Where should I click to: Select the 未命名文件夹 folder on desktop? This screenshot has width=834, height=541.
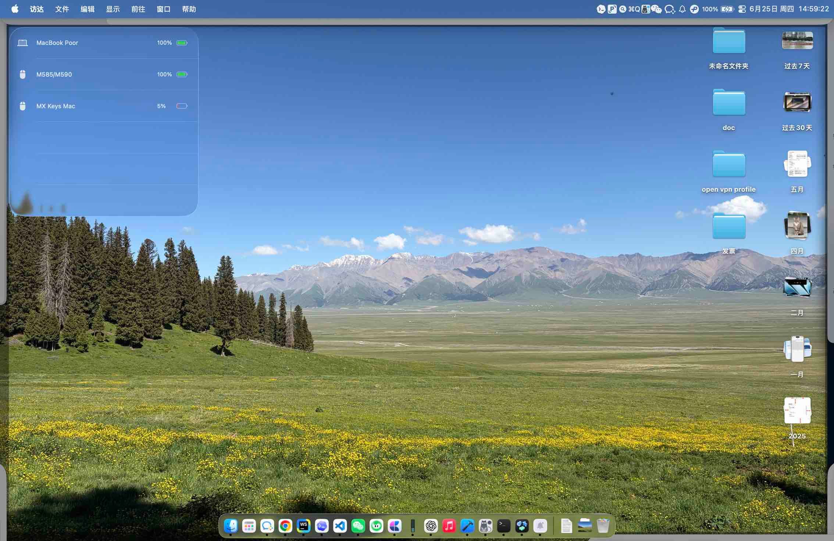729,49
